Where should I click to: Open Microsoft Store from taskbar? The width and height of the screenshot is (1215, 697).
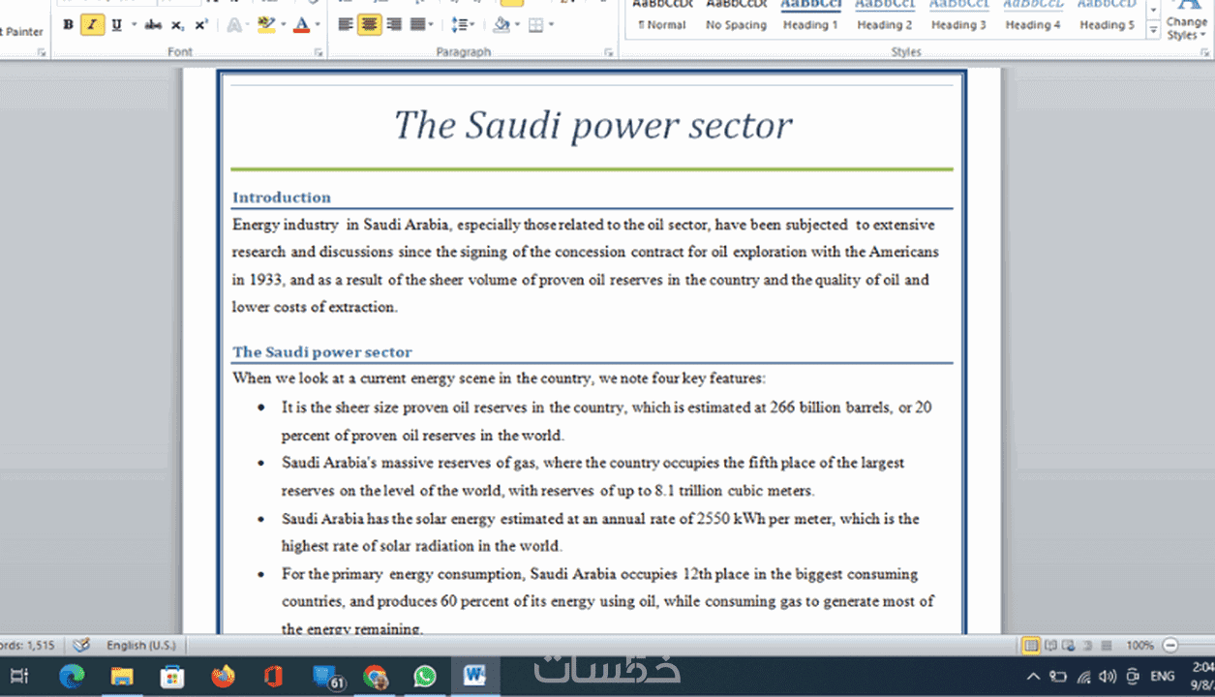tap(172, 676)
